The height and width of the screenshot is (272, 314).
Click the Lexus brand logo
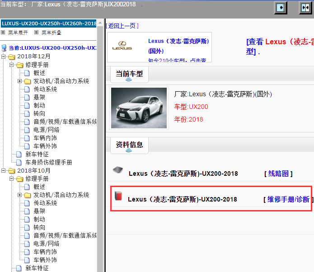[122, 46]
